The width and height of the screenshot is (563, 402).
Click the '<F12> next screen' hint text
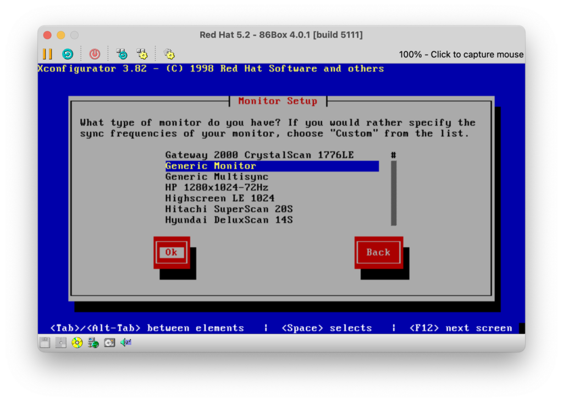tap(461, 328)
